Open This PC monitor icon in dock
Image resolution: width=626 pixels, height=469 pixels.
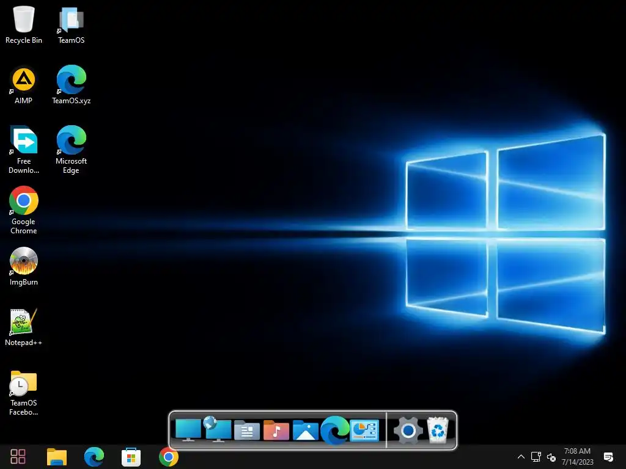[x=188, y=430]
